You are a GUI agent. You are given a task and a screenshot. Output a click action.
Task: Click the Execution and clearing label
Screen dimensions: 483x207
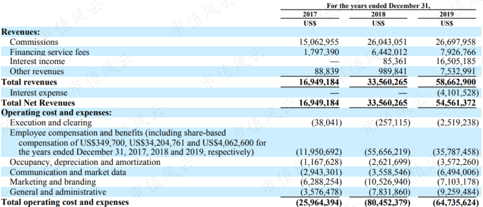pyautogui.click(x=51, y=123)
